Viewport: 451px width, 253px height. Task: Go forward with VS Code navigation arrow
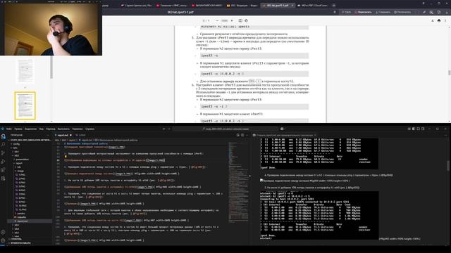click(x=169, y=129)
